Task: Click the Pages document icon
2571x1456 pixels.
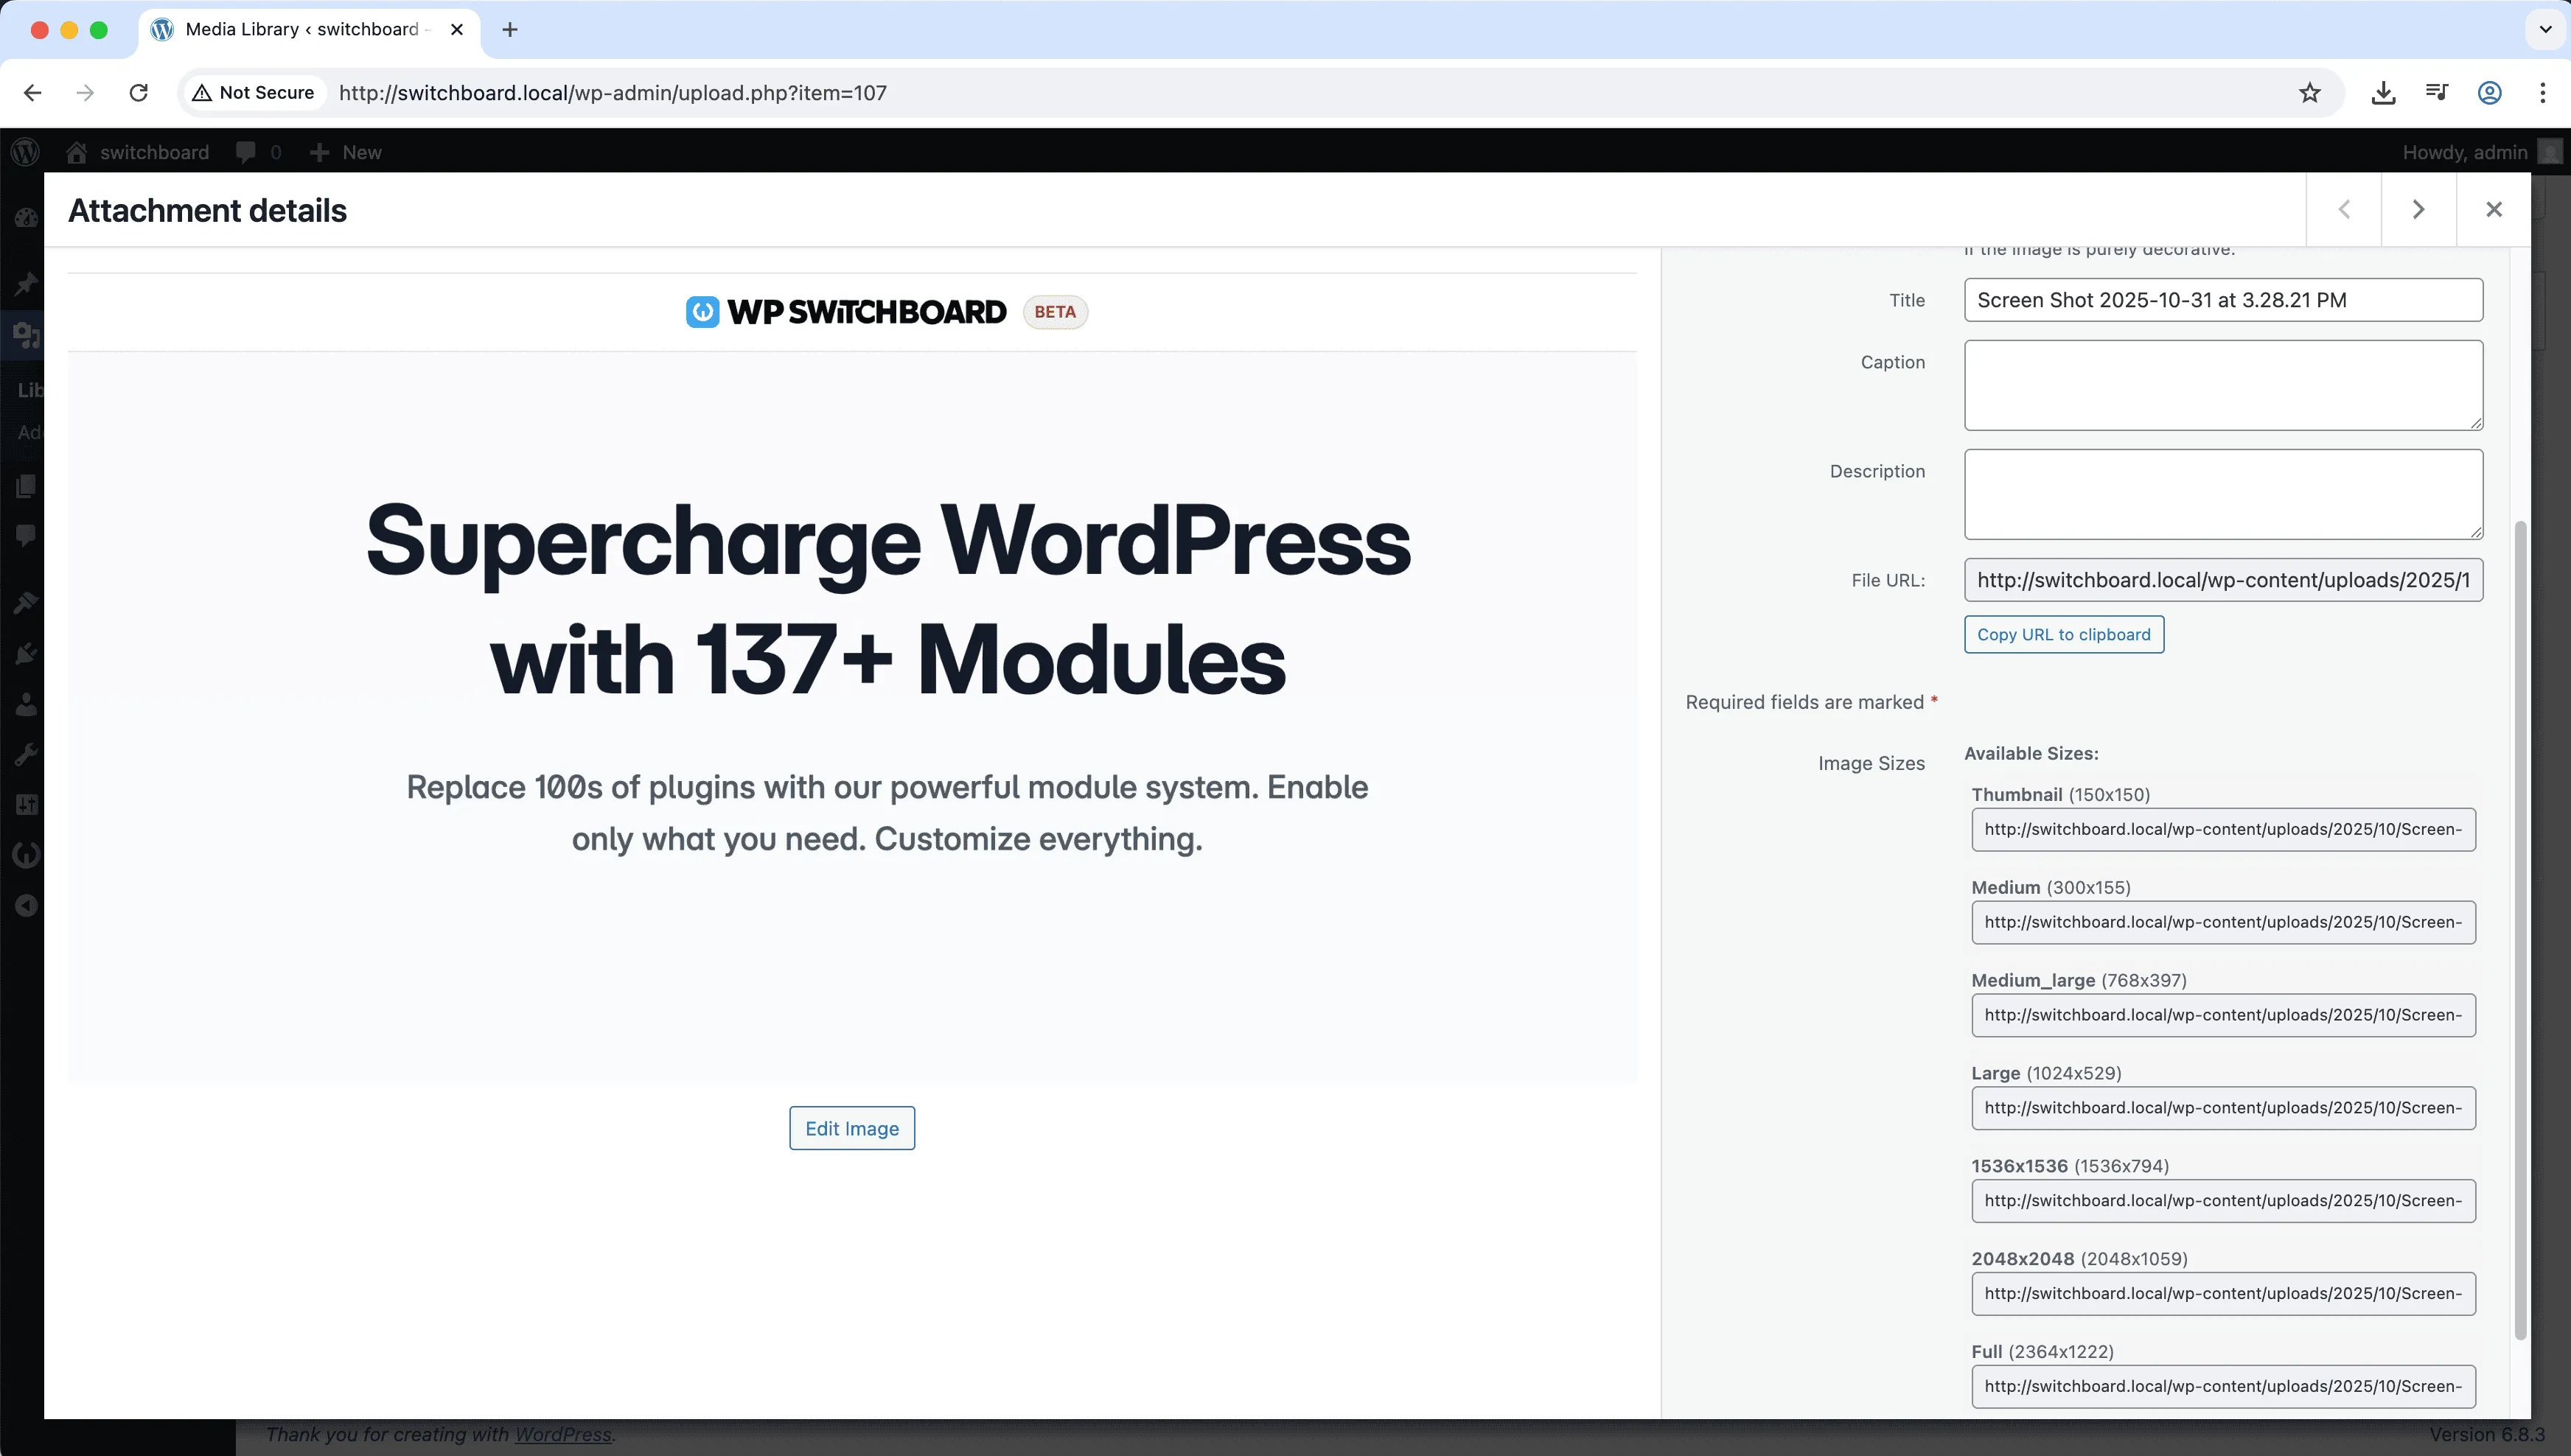Action: (27, 486)
